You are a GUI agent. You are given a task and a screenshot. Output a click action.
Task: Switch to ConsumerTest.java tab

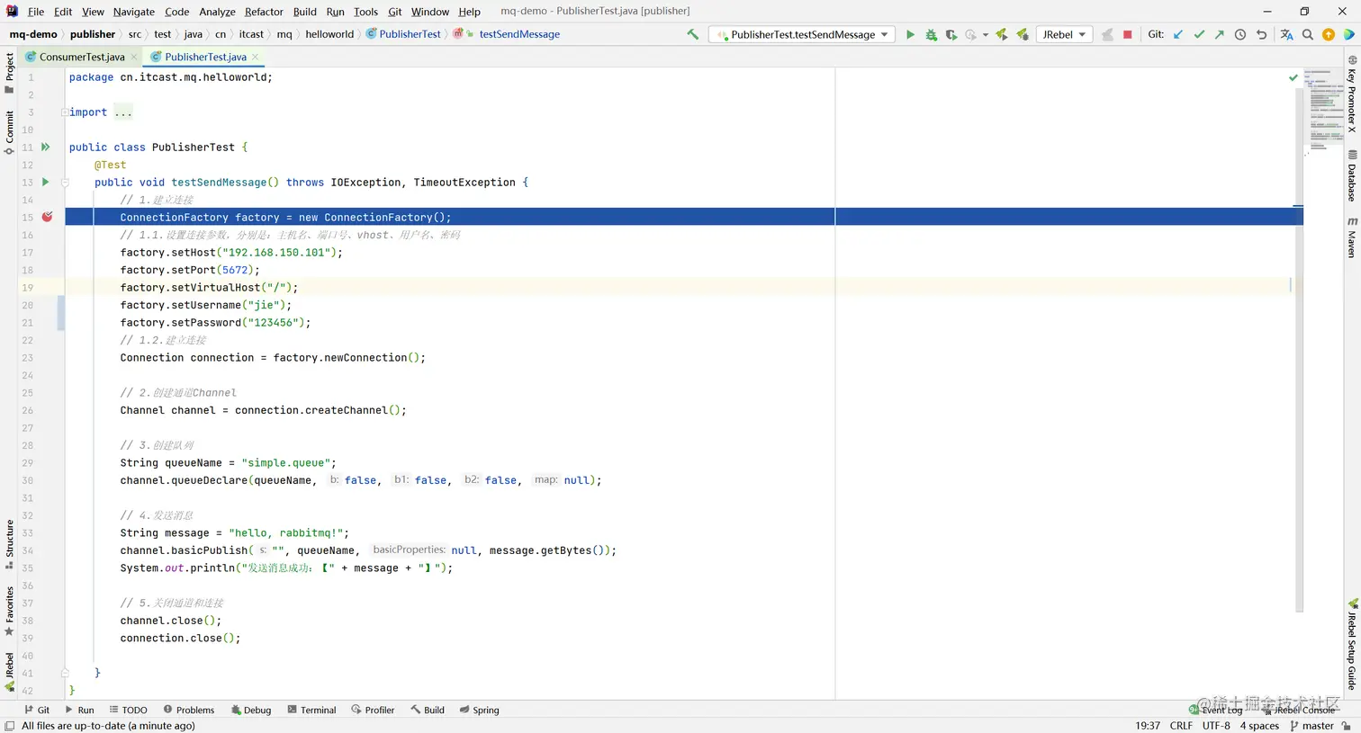point(81,57)
